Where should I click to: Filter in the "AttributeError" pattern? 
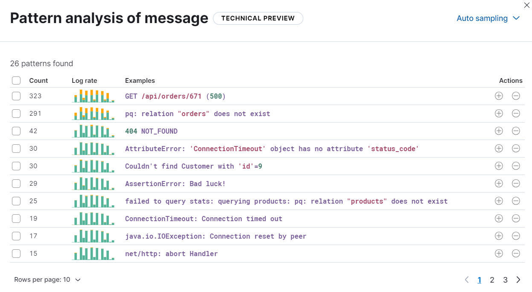(x=499, y=148)
